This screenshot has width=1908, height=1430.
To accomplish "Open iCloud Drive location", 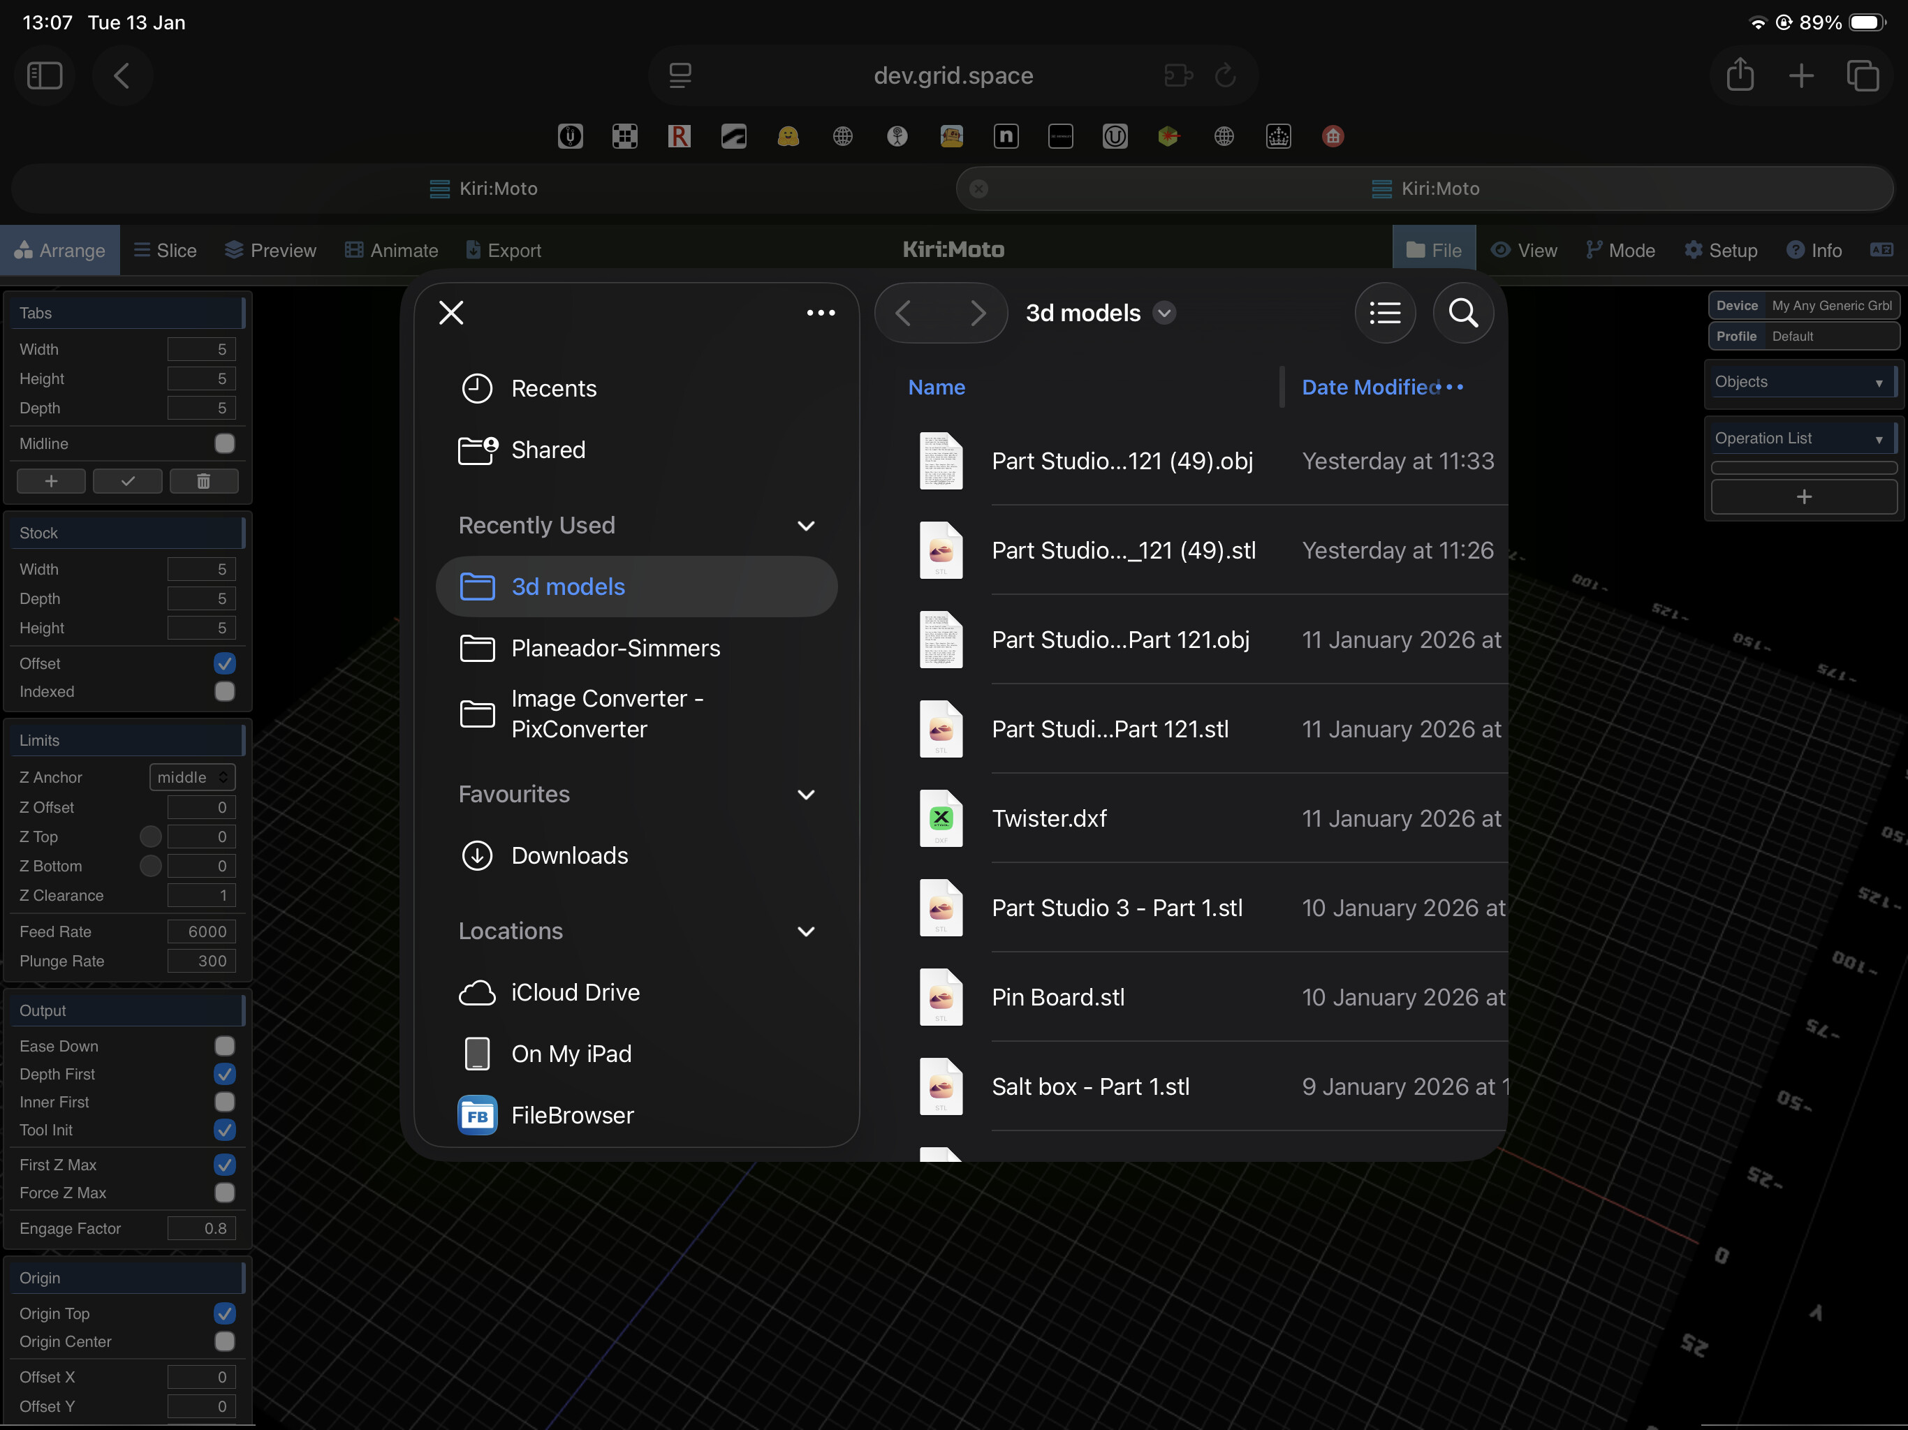I will point(575,993).
